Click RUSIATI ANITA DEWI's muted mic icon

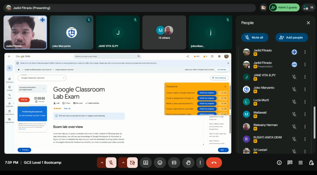(x=294, y=139)
